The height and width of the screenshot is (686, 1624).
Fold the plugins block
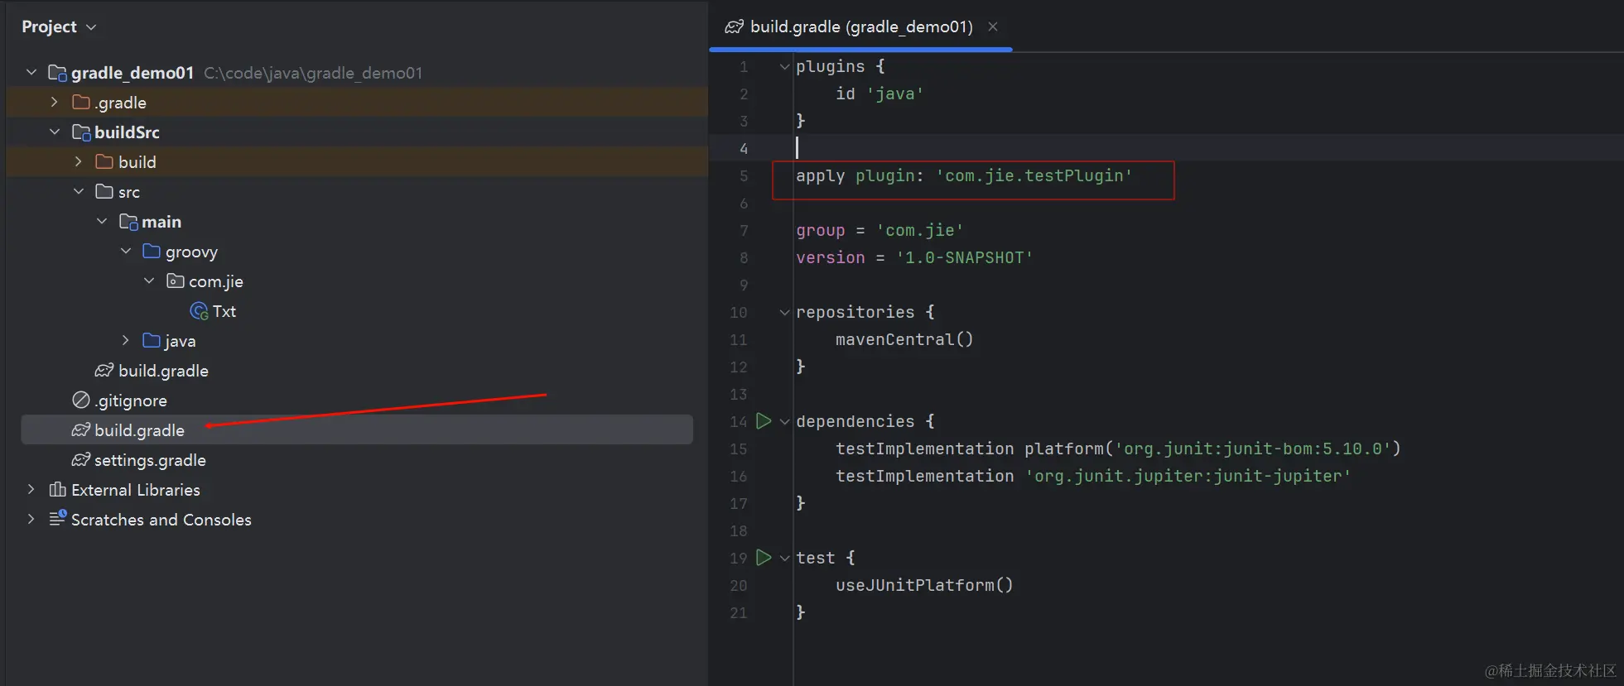pyautogui.click(x=784, y=67)
